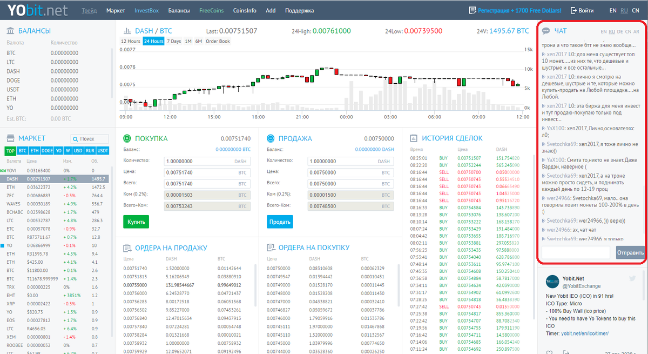Screen dimensions: 648x354
Task: Click the sell orders icon beside ОРДЕРА НА ПРОДАЖУ
Action: tap(127, 248)
